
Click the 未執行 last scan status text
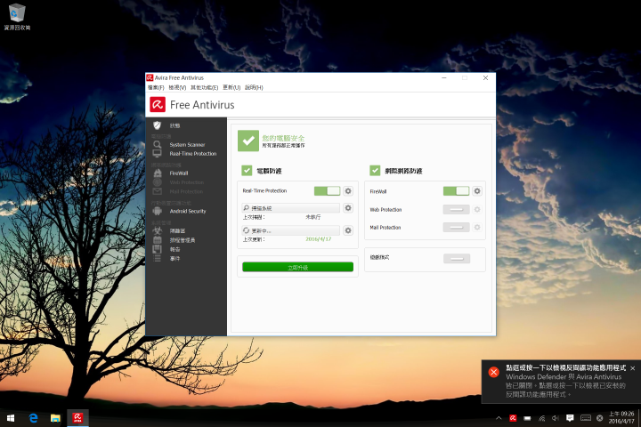point(313,217)
